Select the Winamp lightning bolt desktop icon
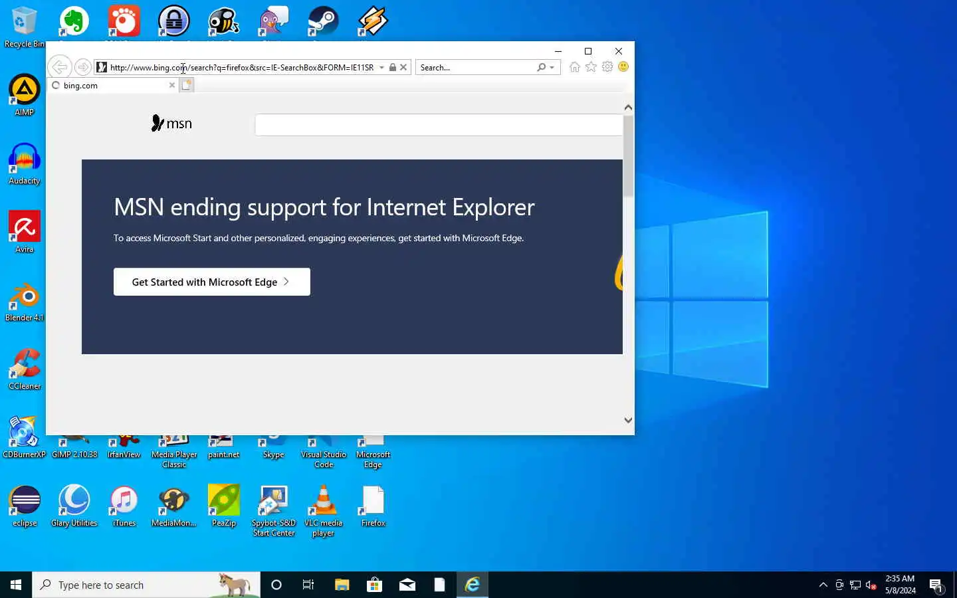The image size is (957, 598). point(373,21)
